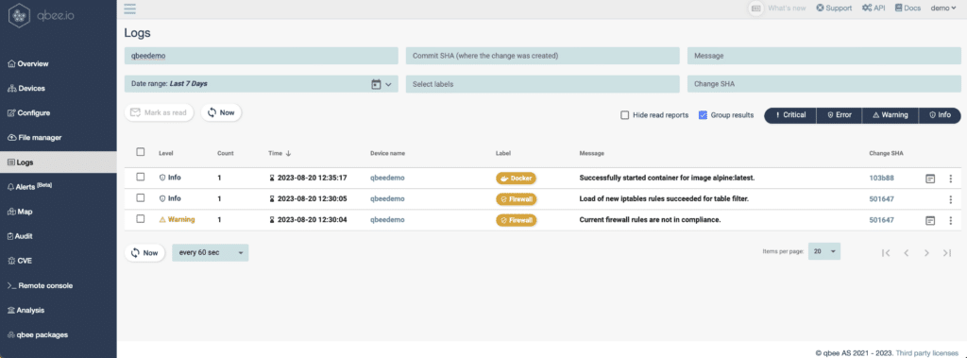Open CVE in sidebar
This screenshot has height=358, width=967.
click(x=58, y=261)
